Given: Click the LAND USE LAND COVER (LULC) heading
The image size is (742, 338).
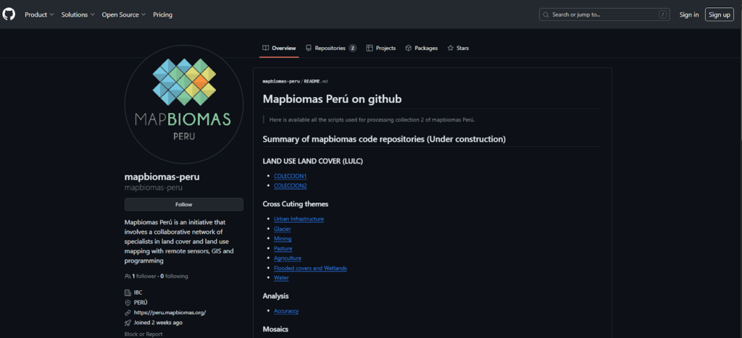Looking at the screenshot, I should [313, 161].
